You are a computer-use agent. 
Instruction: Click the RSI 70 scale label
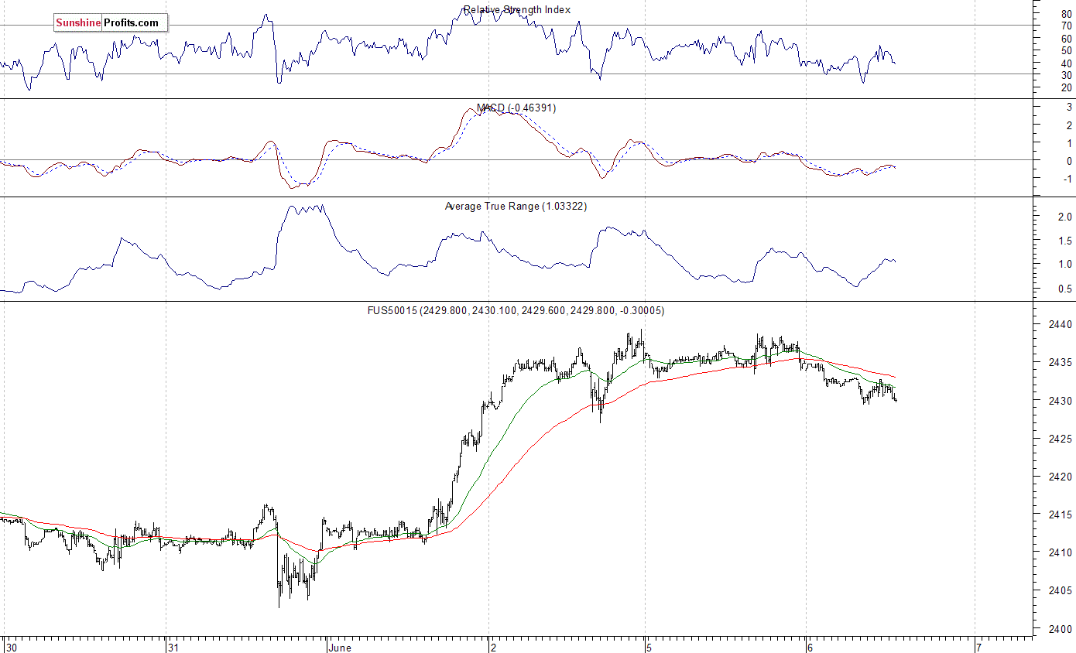1067,26
